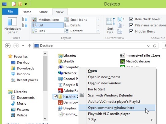Select ImmersiveTaille v2.exe file
Screen dimensions: 166x124
pyautogui.click(x=140, y=55)
